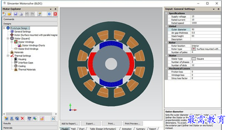
Task: Select General Settings in the design tree
Action: click(x=22, y=31)
